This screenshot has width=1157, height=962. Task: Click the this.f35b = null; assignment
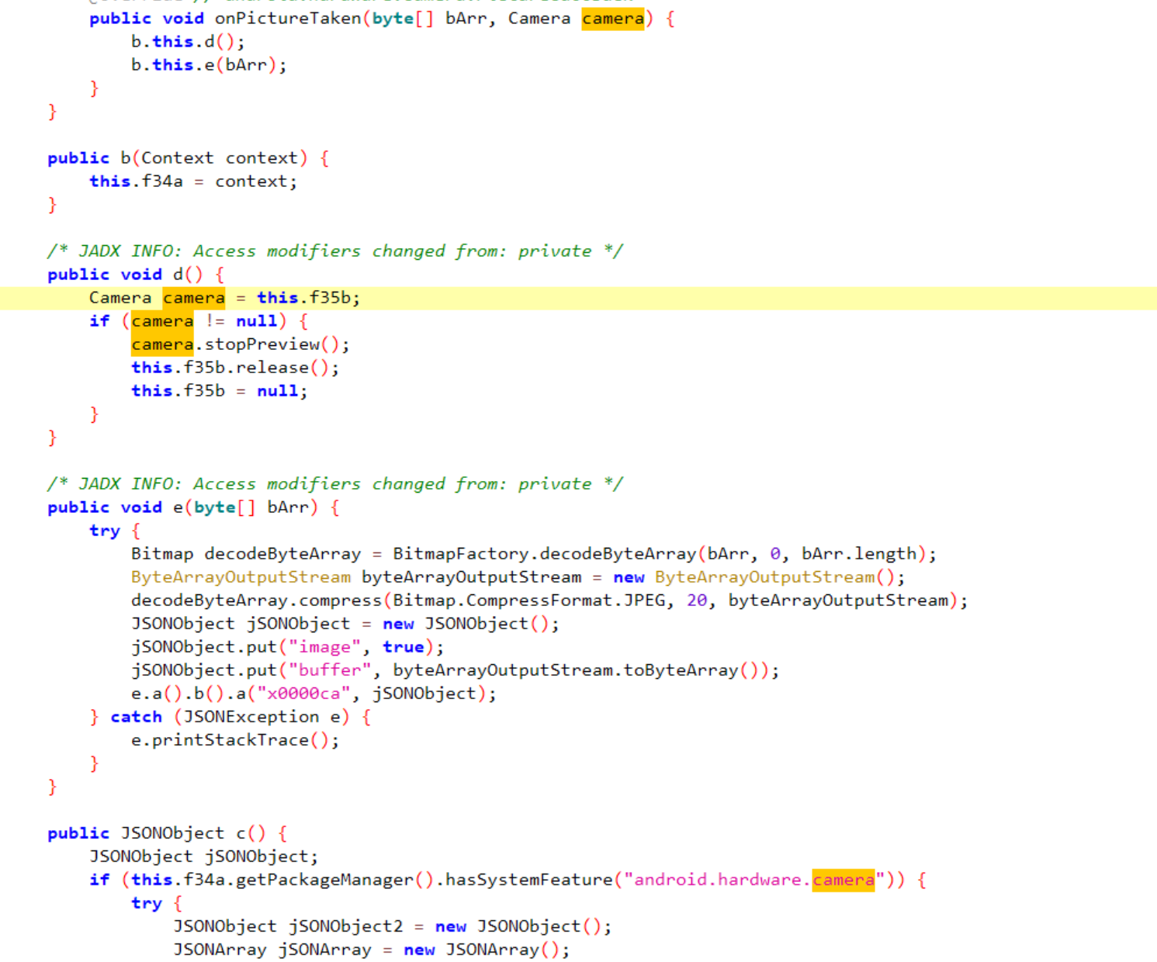pyautogui.click(x=220, y=391)
